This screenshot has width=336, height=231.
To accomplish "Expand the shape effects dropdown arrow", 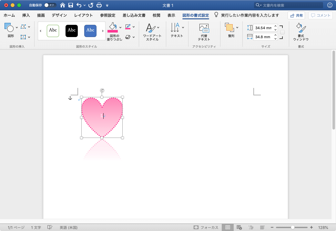I will 134,37.
